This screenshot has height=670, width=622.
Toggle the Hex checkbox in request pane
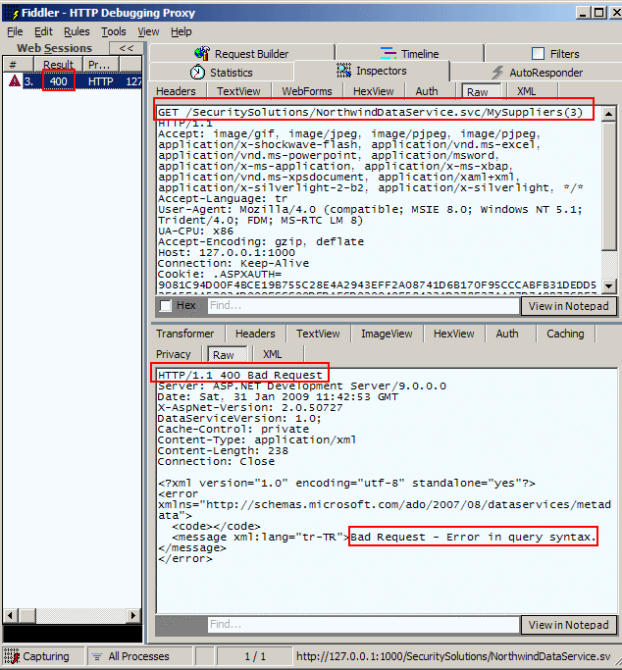[x=166, y=305]
